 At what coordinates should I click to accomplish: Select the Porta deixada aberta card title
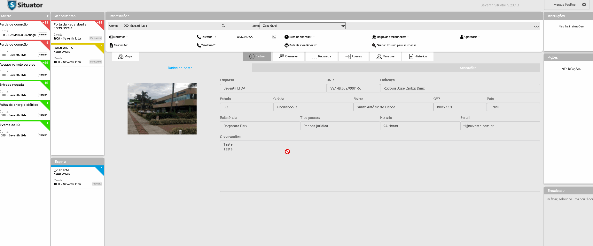70,24
